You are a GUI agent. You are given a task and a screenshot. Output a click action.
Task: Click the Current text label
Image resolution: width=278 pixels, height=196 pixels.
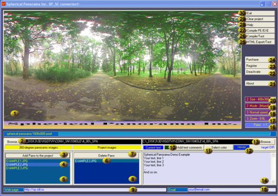coord(153,147)
